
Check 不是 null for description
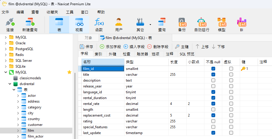tap(213, 80)
